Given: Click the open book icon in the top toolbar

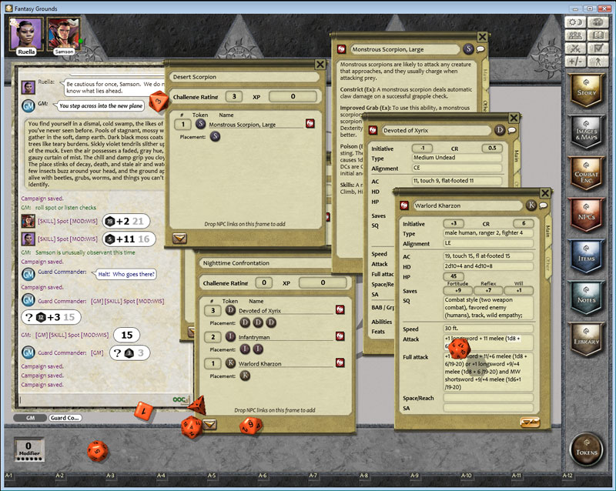Looking at the screenshot, I should 598,35.
